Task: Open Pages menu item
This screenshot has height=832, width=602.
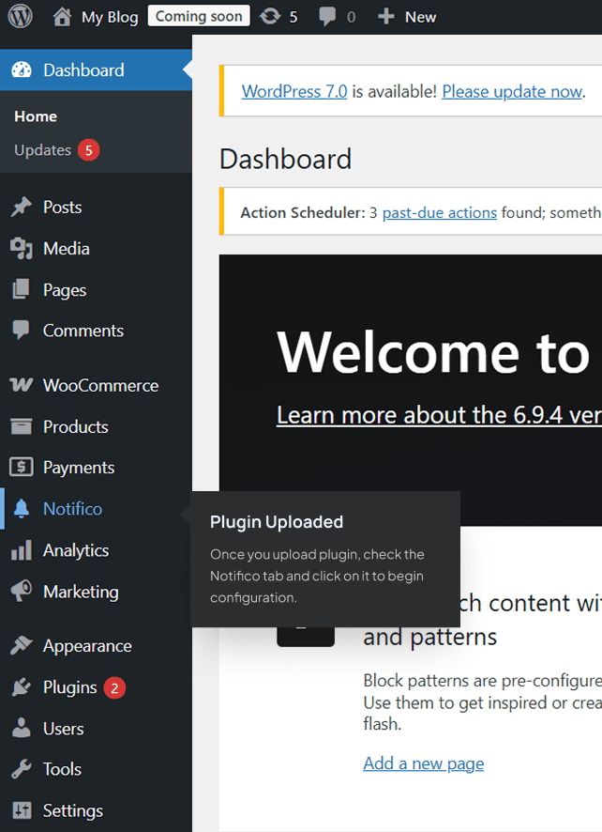Action: pos(96,290)
